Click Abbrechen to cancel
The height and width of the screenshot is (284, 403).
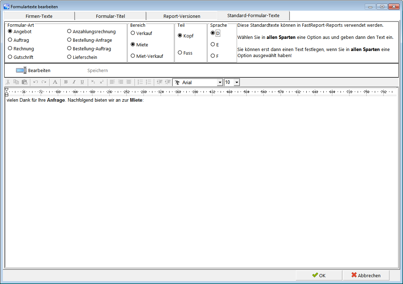(366, 275)
